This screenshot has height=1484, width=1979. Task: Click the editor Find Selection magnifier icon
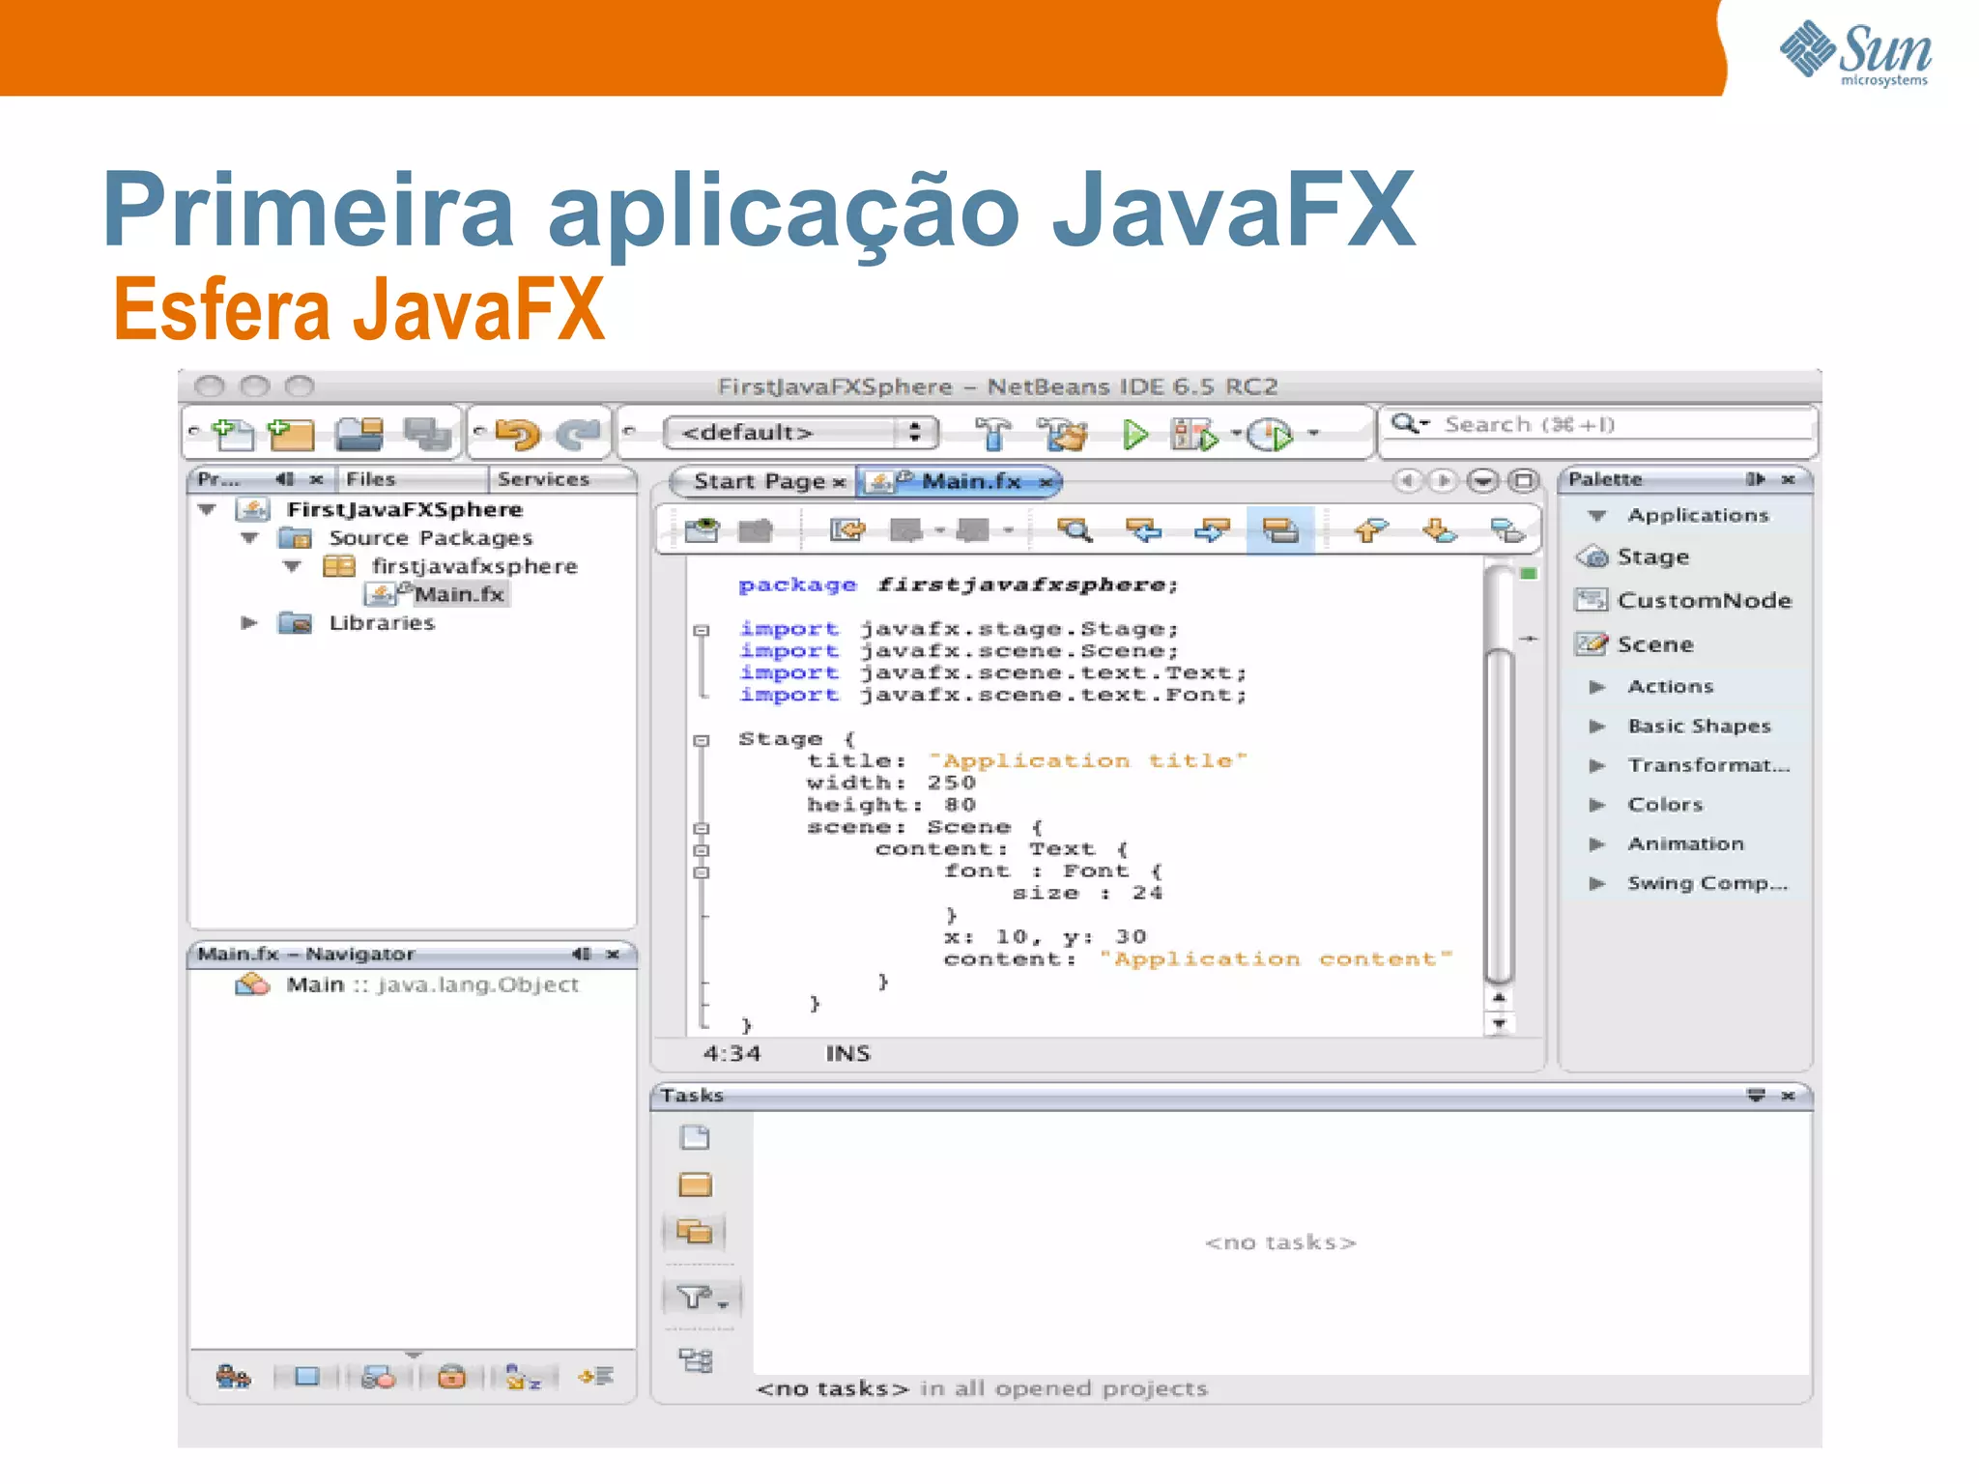point(1075,530)
